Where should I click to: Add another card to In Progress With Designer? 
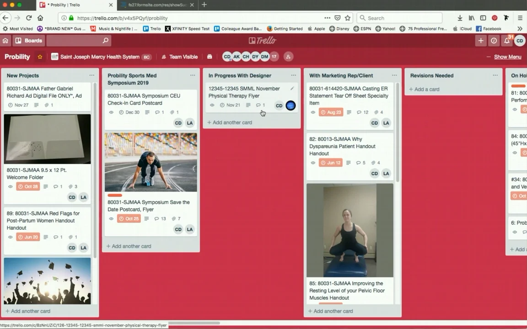(230, 122)
